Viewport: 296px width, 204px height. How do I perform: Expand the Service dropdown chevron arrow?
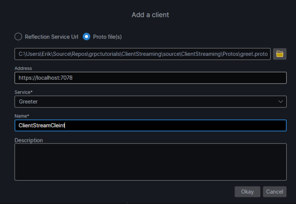(281, 102)
